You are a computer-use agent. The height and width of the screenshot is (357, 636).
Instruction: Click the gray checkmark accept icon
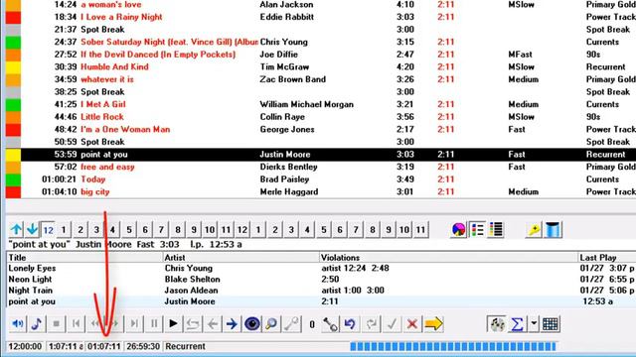[392, 324]
